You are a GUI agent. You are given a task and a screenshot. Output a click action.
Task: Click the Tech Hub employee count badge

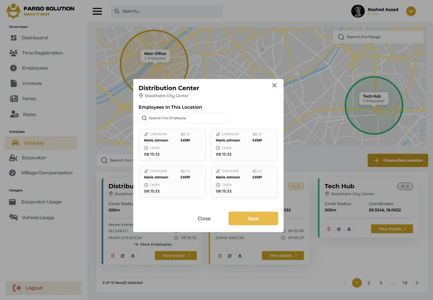pyautogui.click(x=405, y=186)
